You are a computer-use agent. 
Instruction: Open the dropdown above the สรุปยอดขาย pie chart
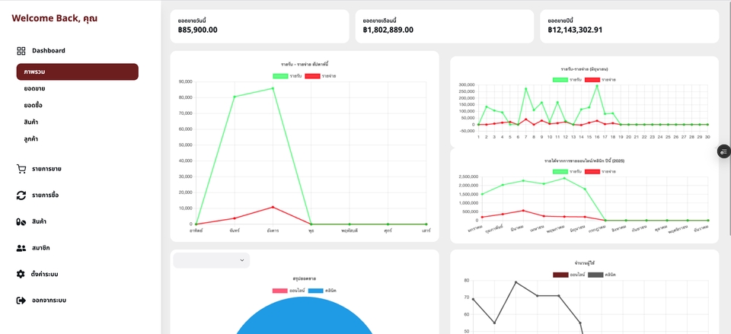pyautogui.click(x=211, y=260)
